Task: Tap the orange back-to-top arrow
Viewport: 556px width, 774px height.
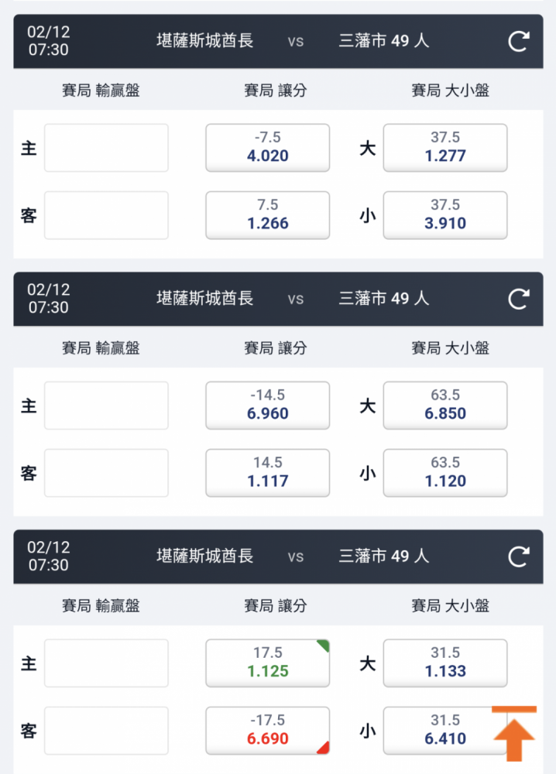Action: 514,734
